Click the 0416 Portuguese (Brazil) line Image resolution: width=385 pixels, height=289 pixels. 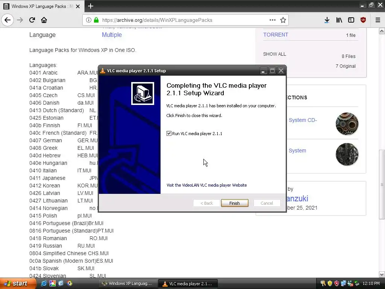[66, 223]
